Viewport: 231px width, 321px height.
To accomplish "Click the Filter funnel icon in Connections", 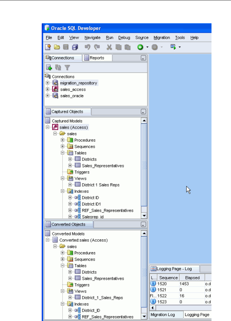I will (x=67, y=67).
